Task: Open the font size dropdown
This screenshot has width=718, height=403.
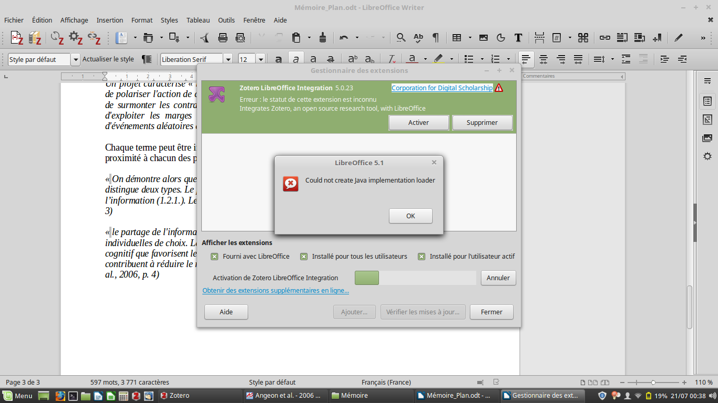Action: point(261,59)
